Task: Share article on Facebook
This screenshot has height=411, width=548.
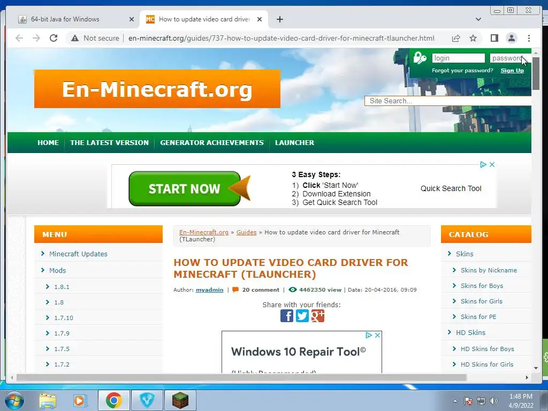Action: [287, 316]
